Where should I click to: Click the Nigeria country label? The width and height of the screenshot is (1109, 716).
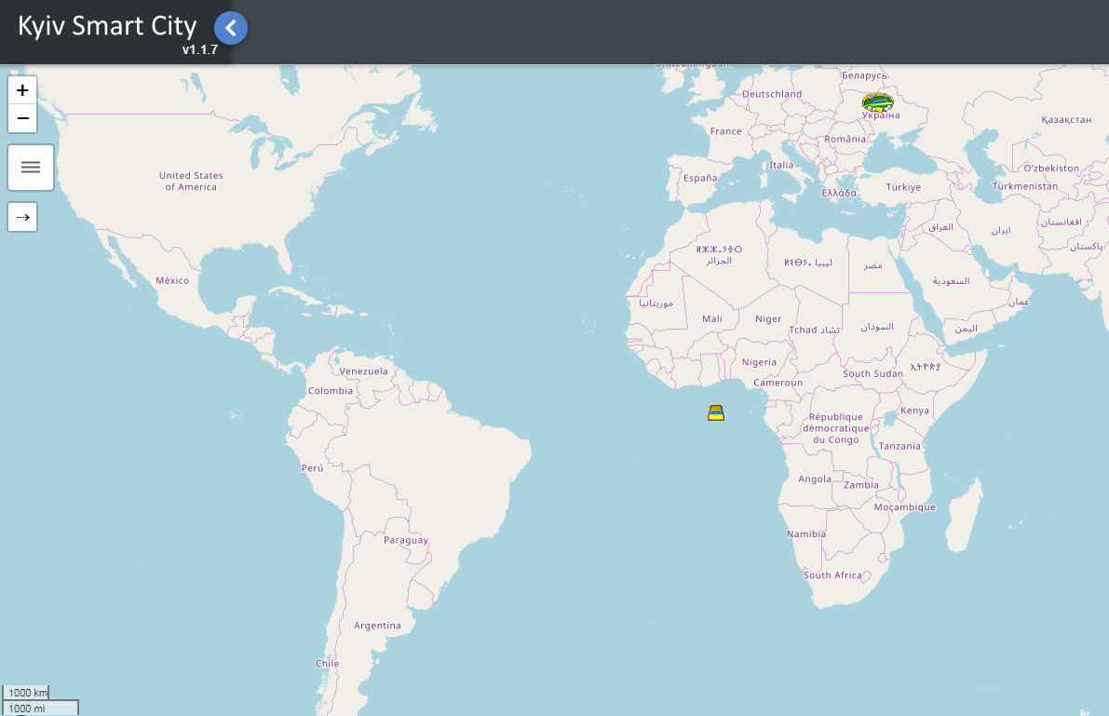click(759, 362)
